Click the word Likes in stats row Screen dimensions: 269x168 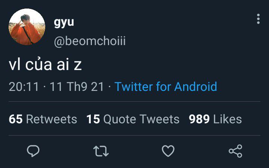(x=228, y=119)
